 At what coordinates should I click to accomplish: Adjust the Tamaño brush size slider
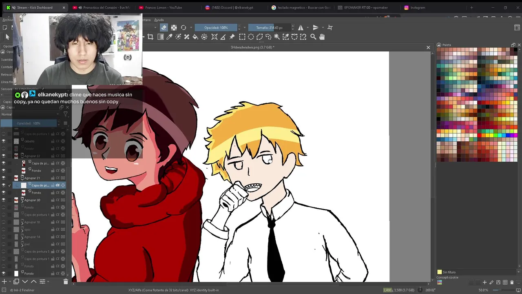coord(269,27)
